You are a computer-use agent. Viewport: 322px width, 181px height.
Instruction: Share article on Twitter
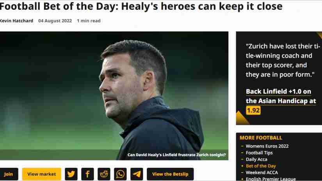click(71, 174)
